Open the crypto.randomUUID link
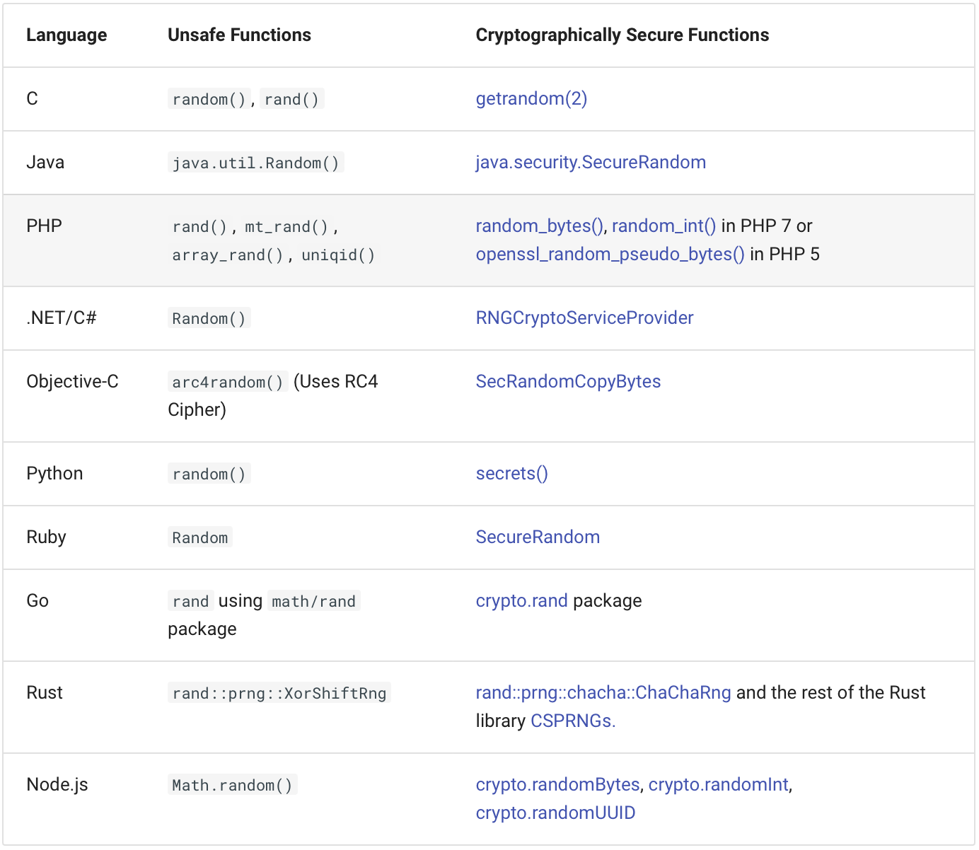979x850 pixels. click(x=555, y=813)
